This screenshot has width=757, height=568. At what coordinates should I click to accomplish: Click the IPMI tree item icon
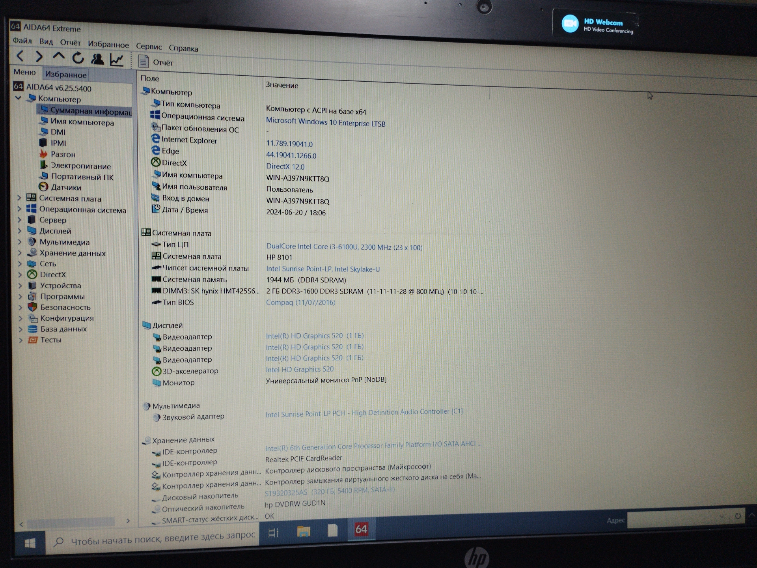point(43,142)
